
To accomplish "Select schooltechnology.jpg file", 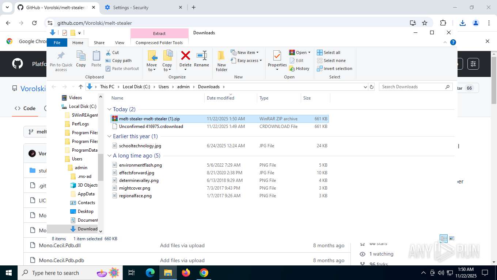I will pyautogui.click(x=219, y=146).
